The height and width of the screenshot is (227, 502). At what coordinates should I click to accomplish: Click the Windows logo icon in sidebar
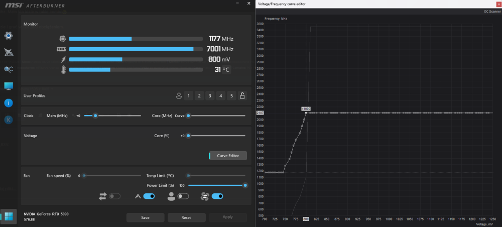click(x=9, y=216)
